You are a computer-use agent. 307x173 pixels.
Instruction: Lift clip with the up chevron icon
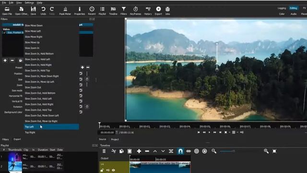[x=155, y=151]
